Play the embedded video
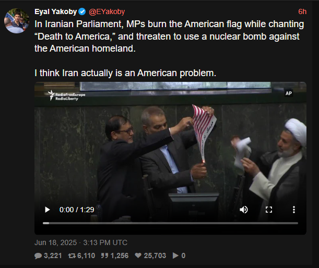Screen dimensions: 319x268 coord(47,210)
